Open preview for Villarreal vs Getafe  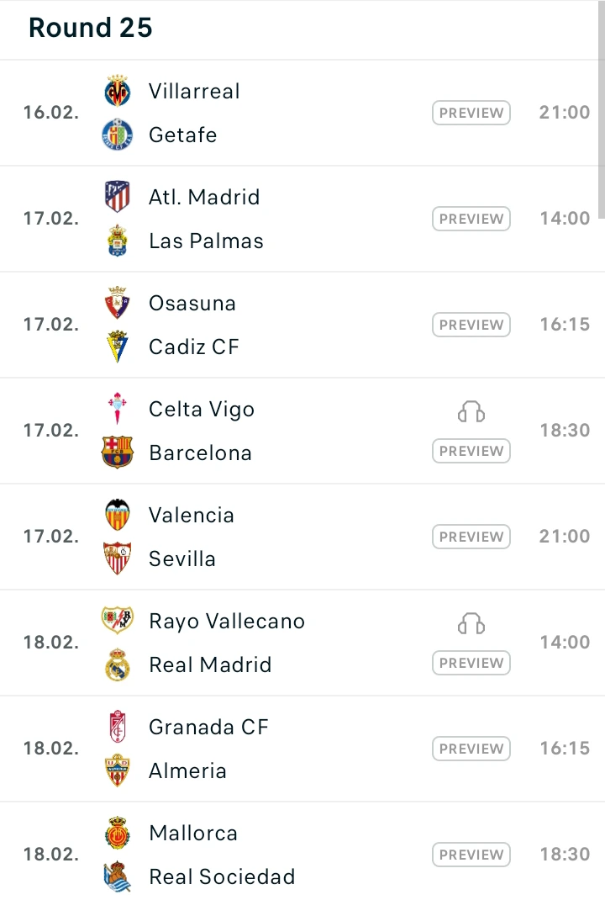click(x=471, y=113)
